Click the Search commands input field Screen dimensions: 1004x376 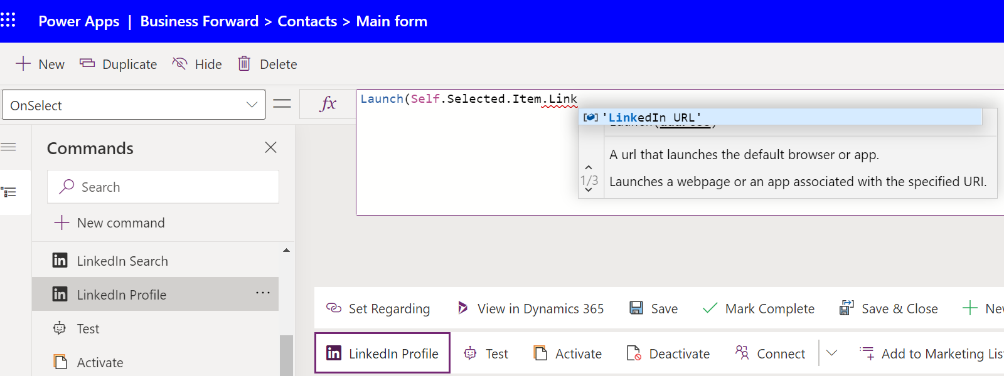(x=163, y=187)
